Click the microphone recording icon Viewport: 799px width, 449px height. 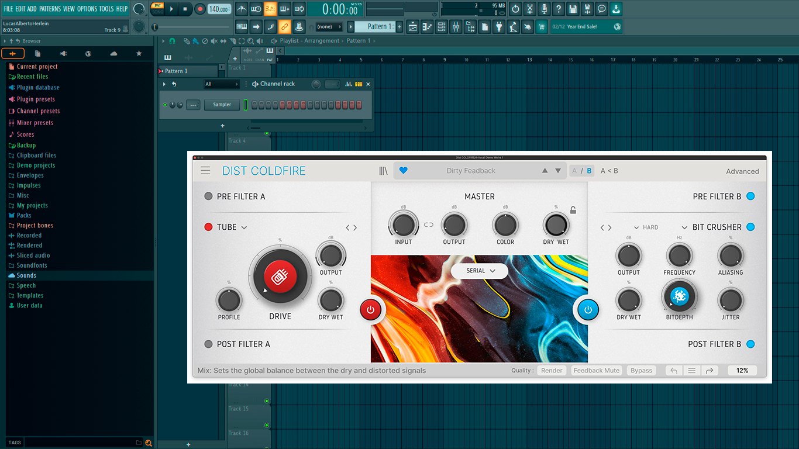click(544, 9)
